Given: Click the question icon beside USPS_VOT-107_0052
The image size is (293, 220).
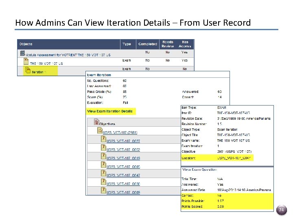Looking at the screenshot, I should (103, 147).
